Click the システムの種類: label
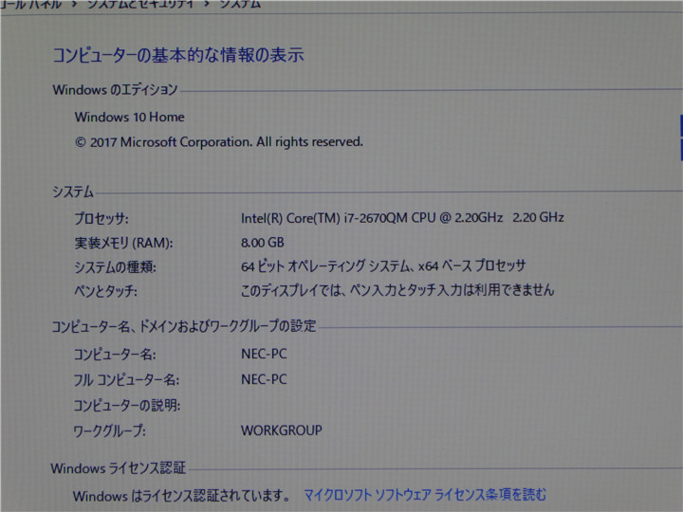The width and height of the screenshot is (683, 512). [x=115, y=266]
